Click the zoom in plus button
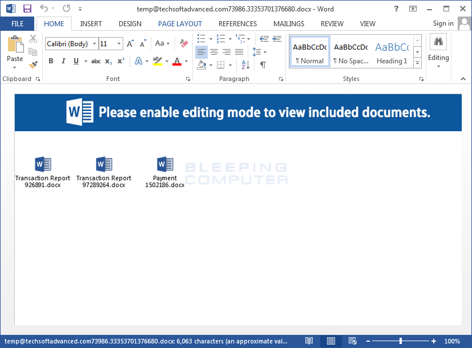 pyautogui.click(x=433, y=341)
